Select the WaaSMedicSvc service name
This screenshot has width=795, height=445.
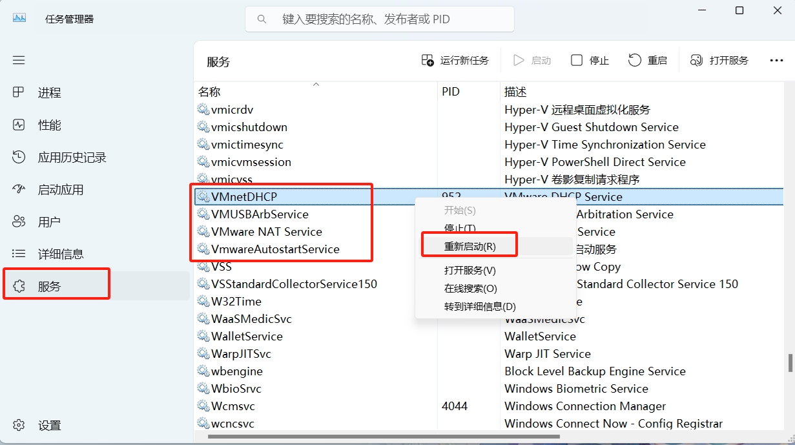[252, 319]
